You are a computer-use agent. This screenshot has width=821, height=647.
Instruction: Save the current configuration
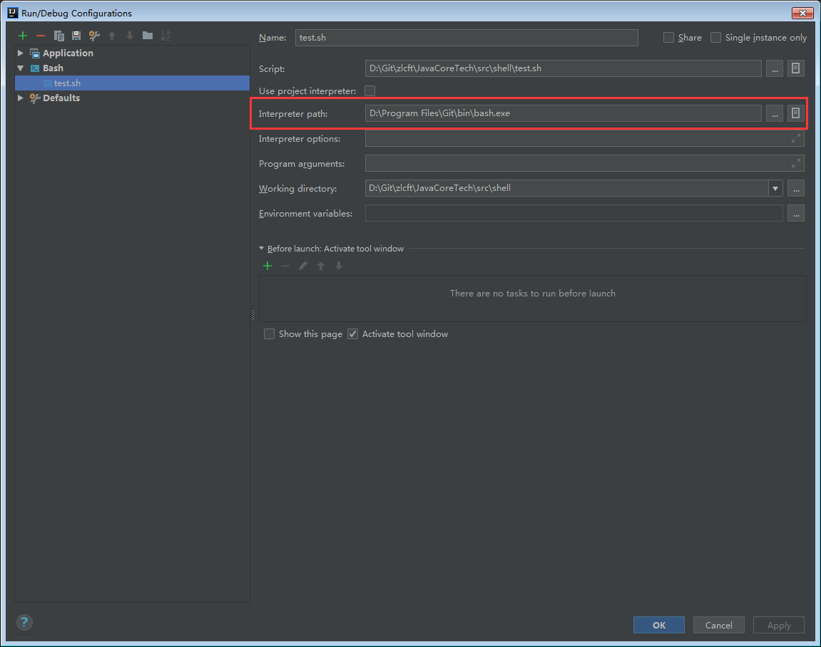(76, 36)
